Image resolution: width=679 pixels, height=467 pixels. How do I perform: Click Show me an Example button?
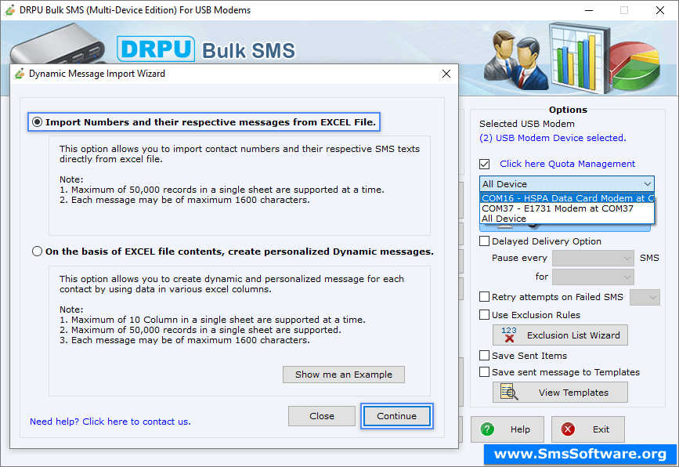[x=343, y=375]
